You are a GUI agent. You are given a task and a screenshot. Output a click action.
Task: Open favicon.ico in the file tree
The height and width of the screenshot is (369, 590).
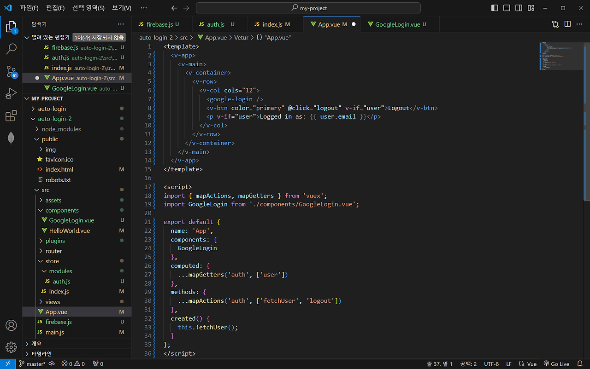[77, 159]
